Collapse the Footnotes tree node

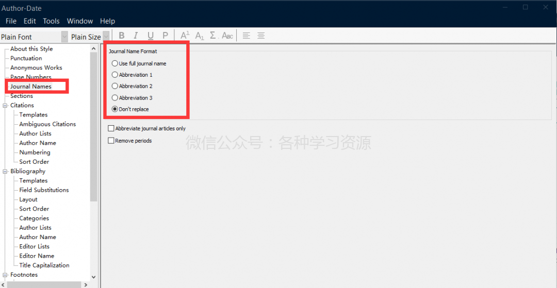(5, 275)
